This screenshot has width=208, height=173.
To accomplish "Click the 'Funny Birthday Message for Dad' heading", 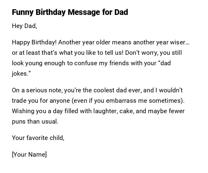I will click(70, 12).
